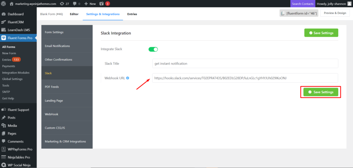This screenshot has height=168, width=353.
Task: Click the Pages sidebar icon
Action: tap(3, 133)
